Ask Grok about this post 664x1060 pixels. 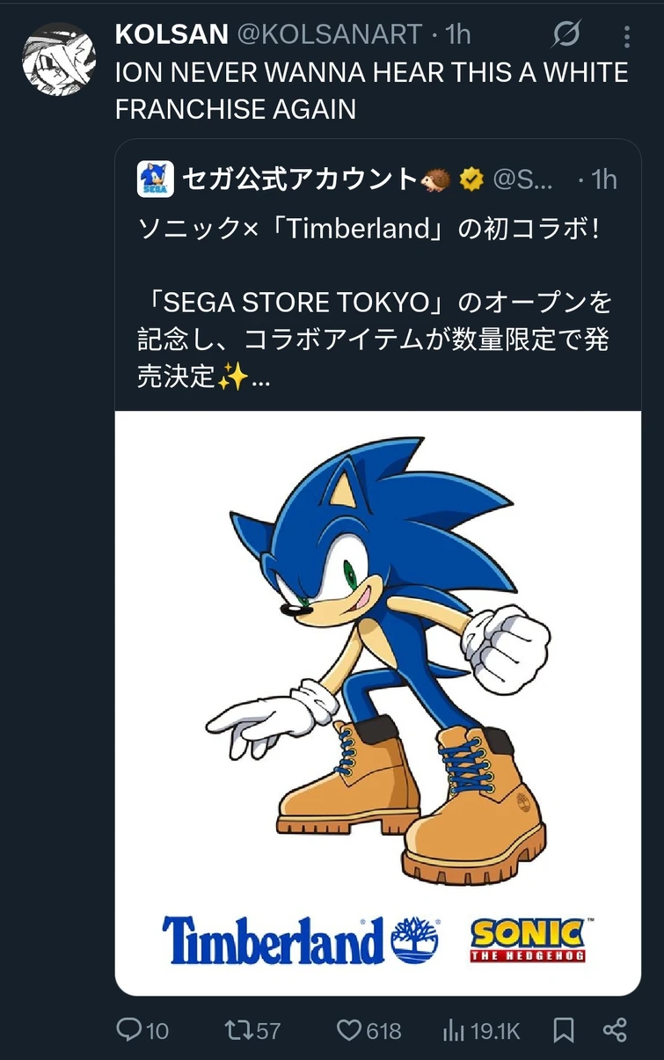click(x=568, y=35)
